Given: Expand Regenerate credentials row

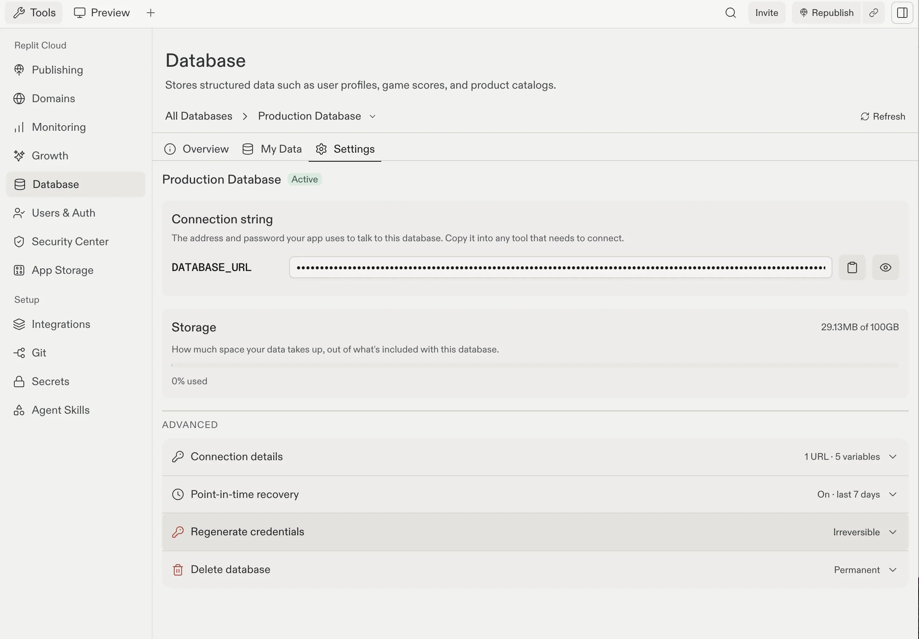Looking at the screenshot, I should click(535, 532).
